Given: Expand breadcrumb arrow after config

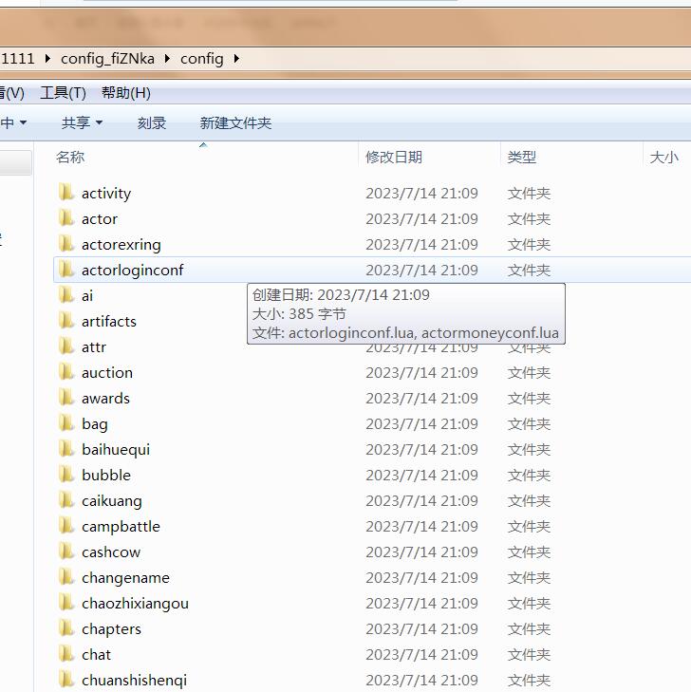Looking at the screenshot, I should pyautogui.click(x=236, y=58).
